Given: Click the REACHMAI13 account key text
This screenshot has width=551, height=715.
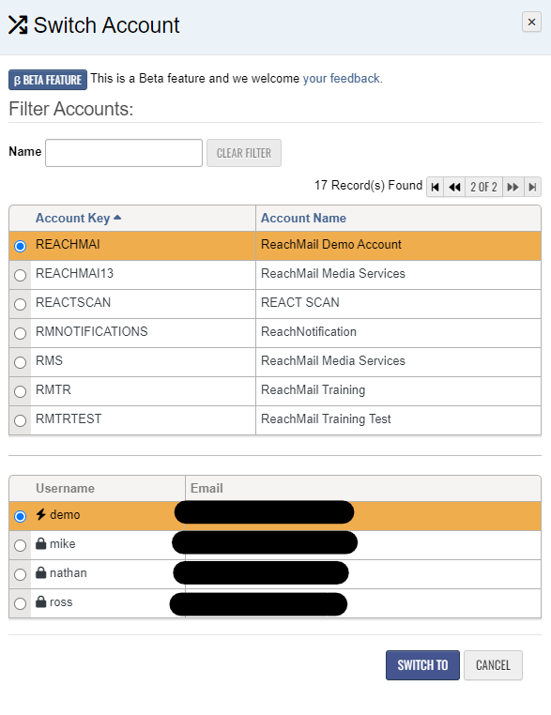Looking at the screenshot, I should [x=74, y=274].
